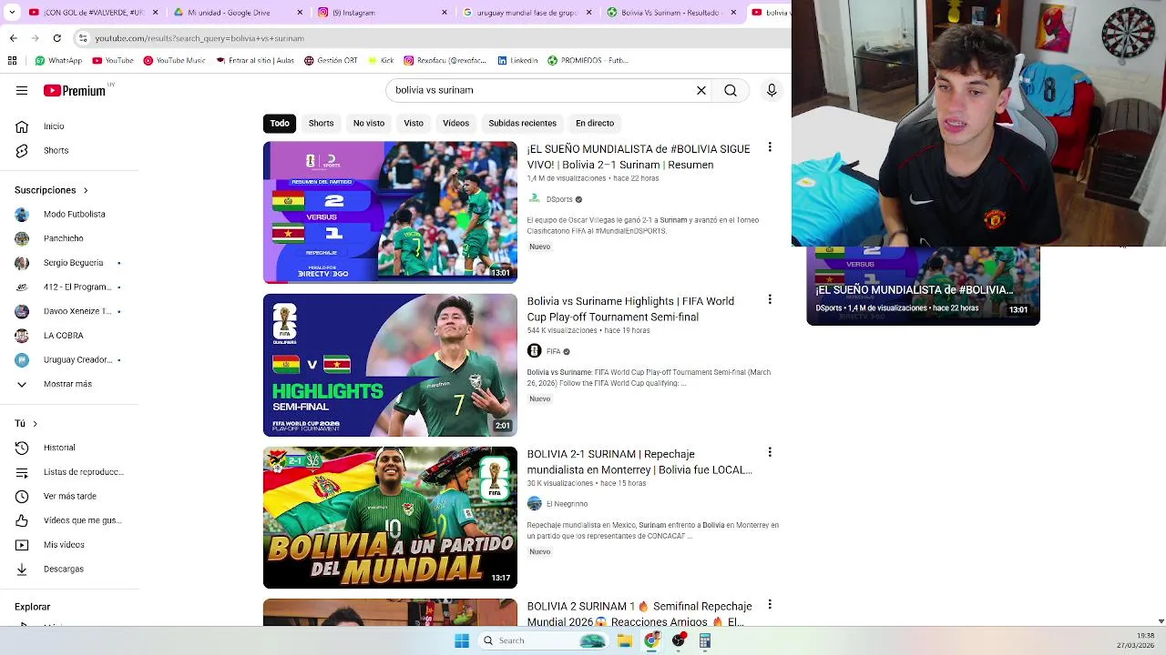
Task: Go to the FIFA channel
Action: pos(553,351)
